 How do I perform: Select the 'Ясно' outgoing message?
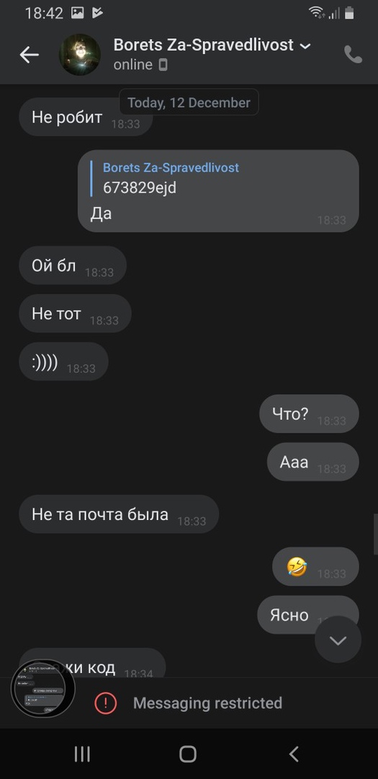click(x=307, y=615)
